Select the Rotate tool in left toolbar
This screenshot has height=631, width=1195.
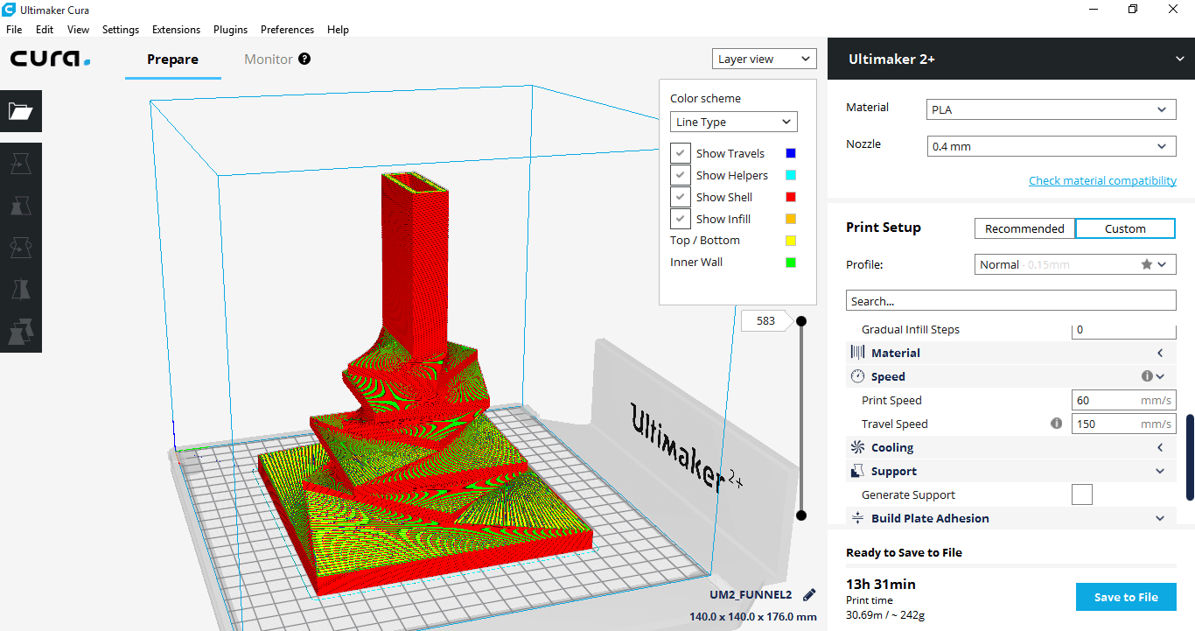[x=21, y=248]
